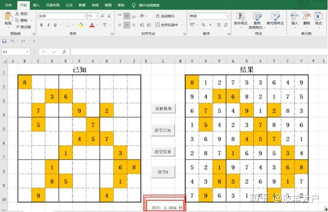The height and width of the screenshot is (212, 328).
Task: Toggle Bold formatting
Action: tap(42, 25)
